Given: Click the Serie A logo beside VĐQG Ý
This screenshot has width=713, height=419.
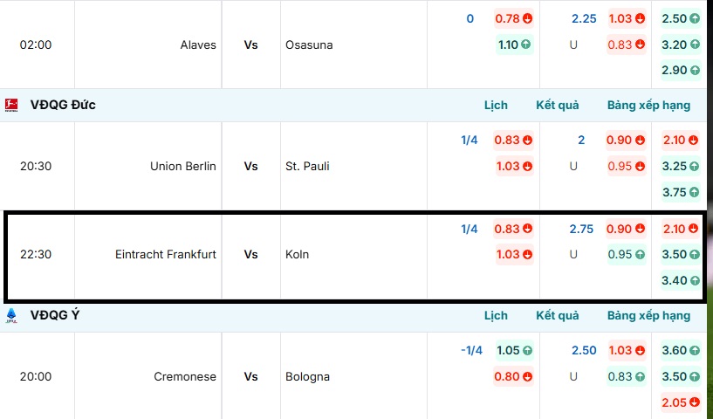Looking at the screenshot, I should tap(11, 315).
